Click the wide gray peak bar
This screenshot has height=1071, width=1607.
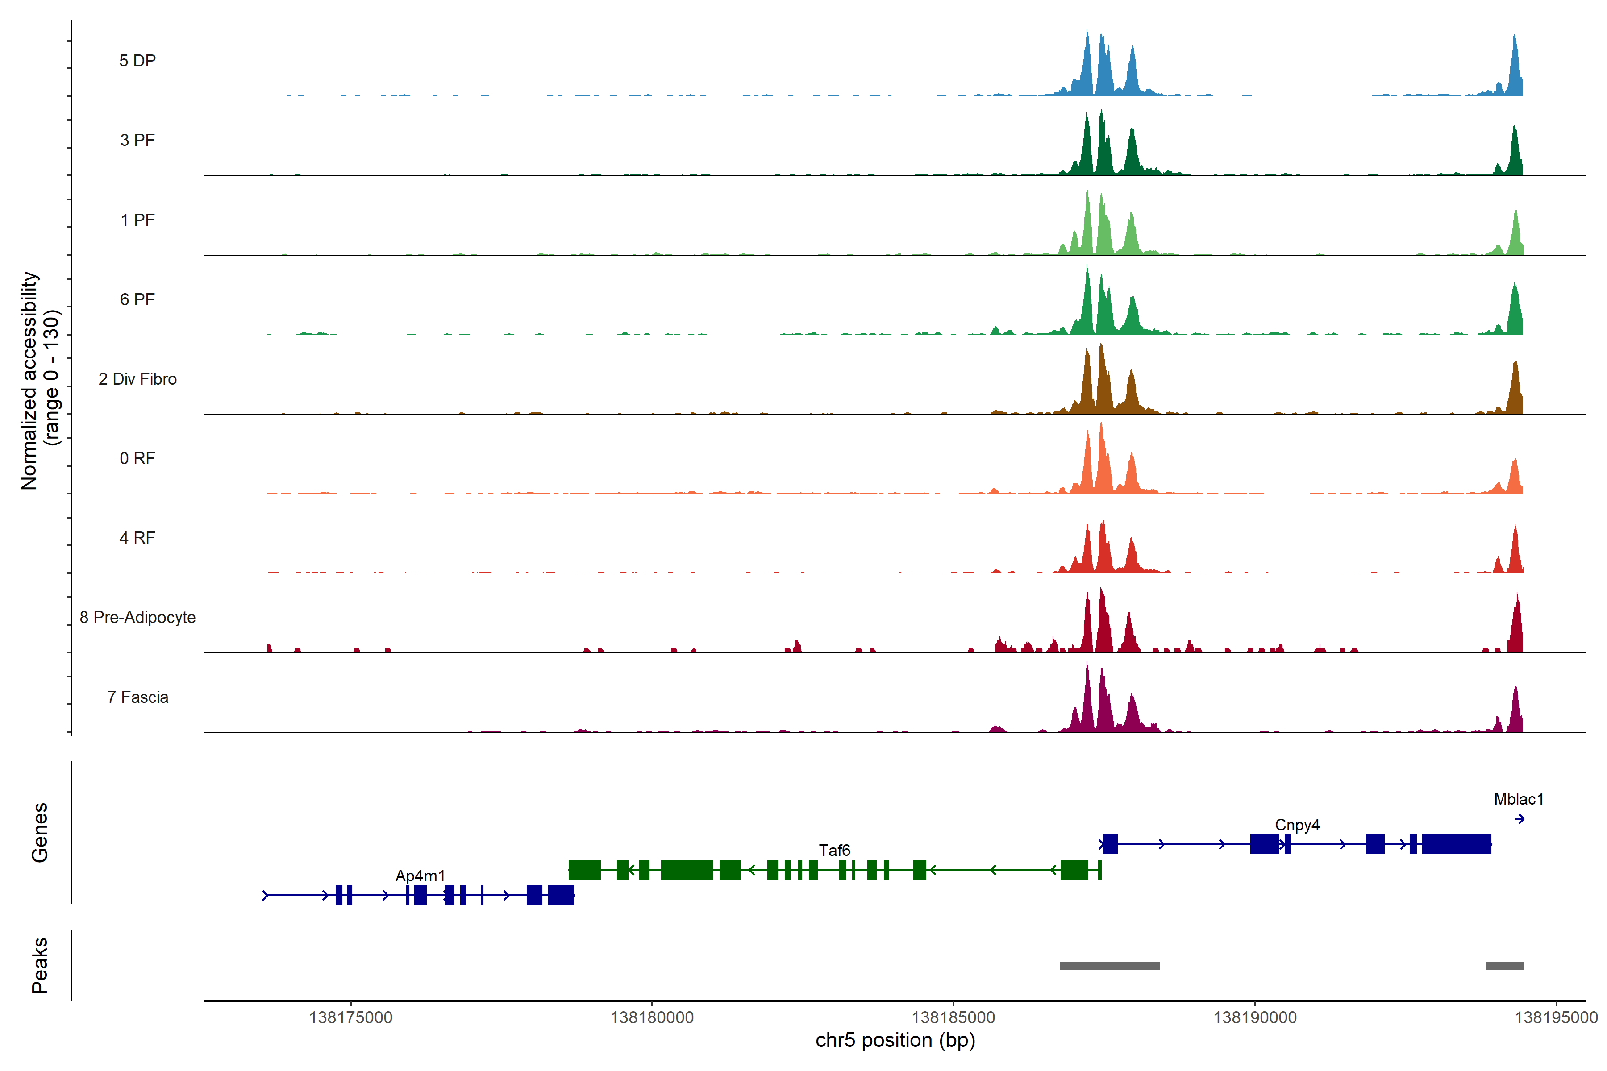[x=1109, y=966]
